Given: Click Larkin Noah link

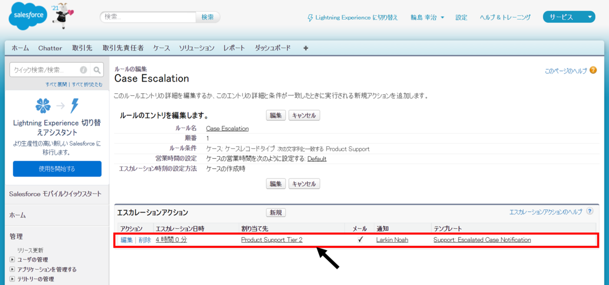Looking at the screenshot, I should (392, 240).
